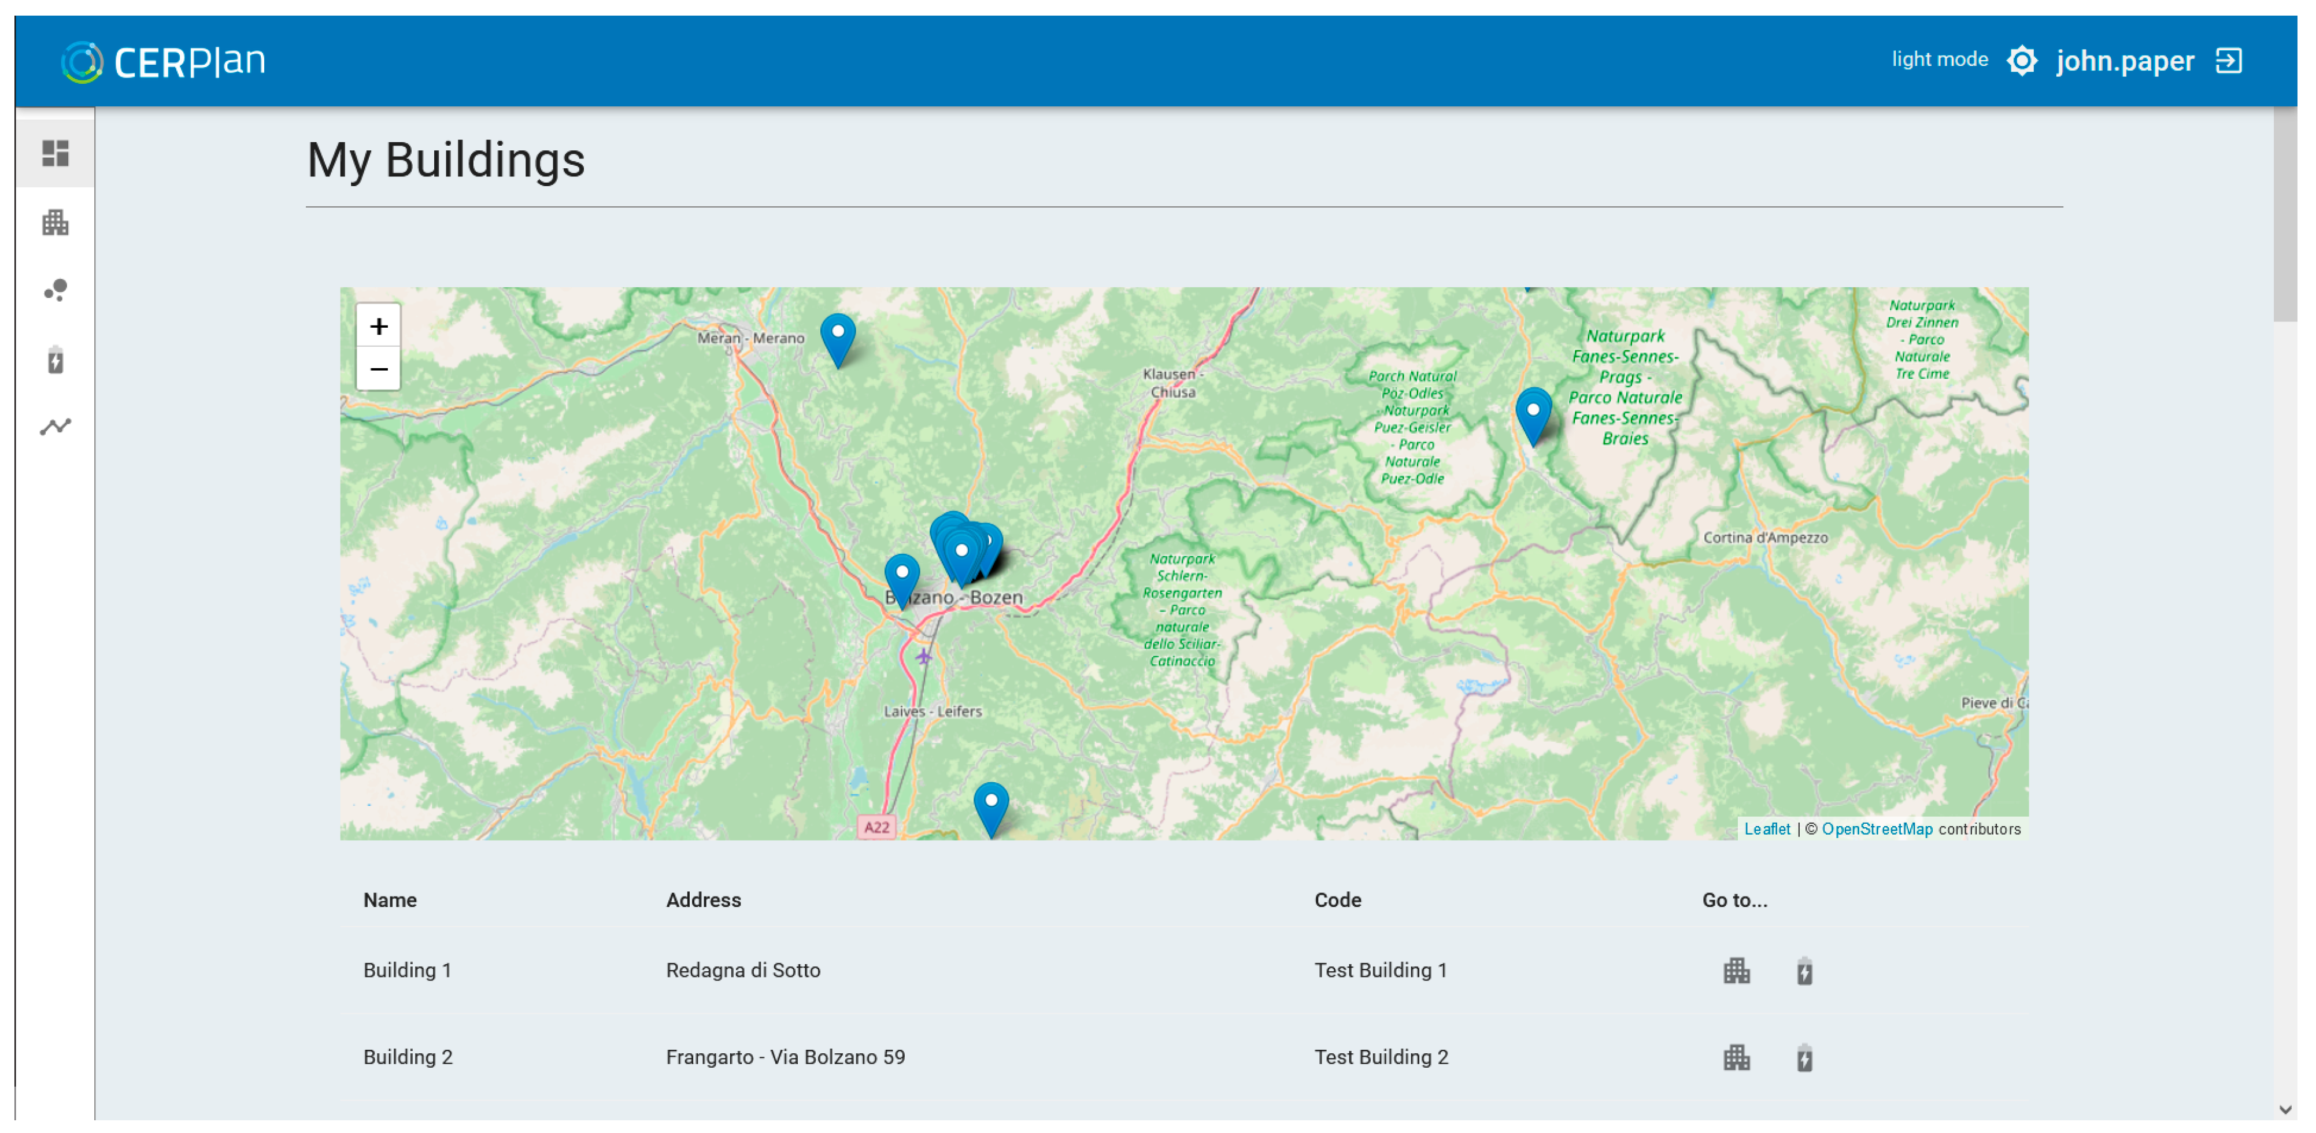The width and height of the screenshot is (2316, 1133).
Task: Open the buildings icon in sidebar
Action: pyautogui.click(x=55, y=222)
